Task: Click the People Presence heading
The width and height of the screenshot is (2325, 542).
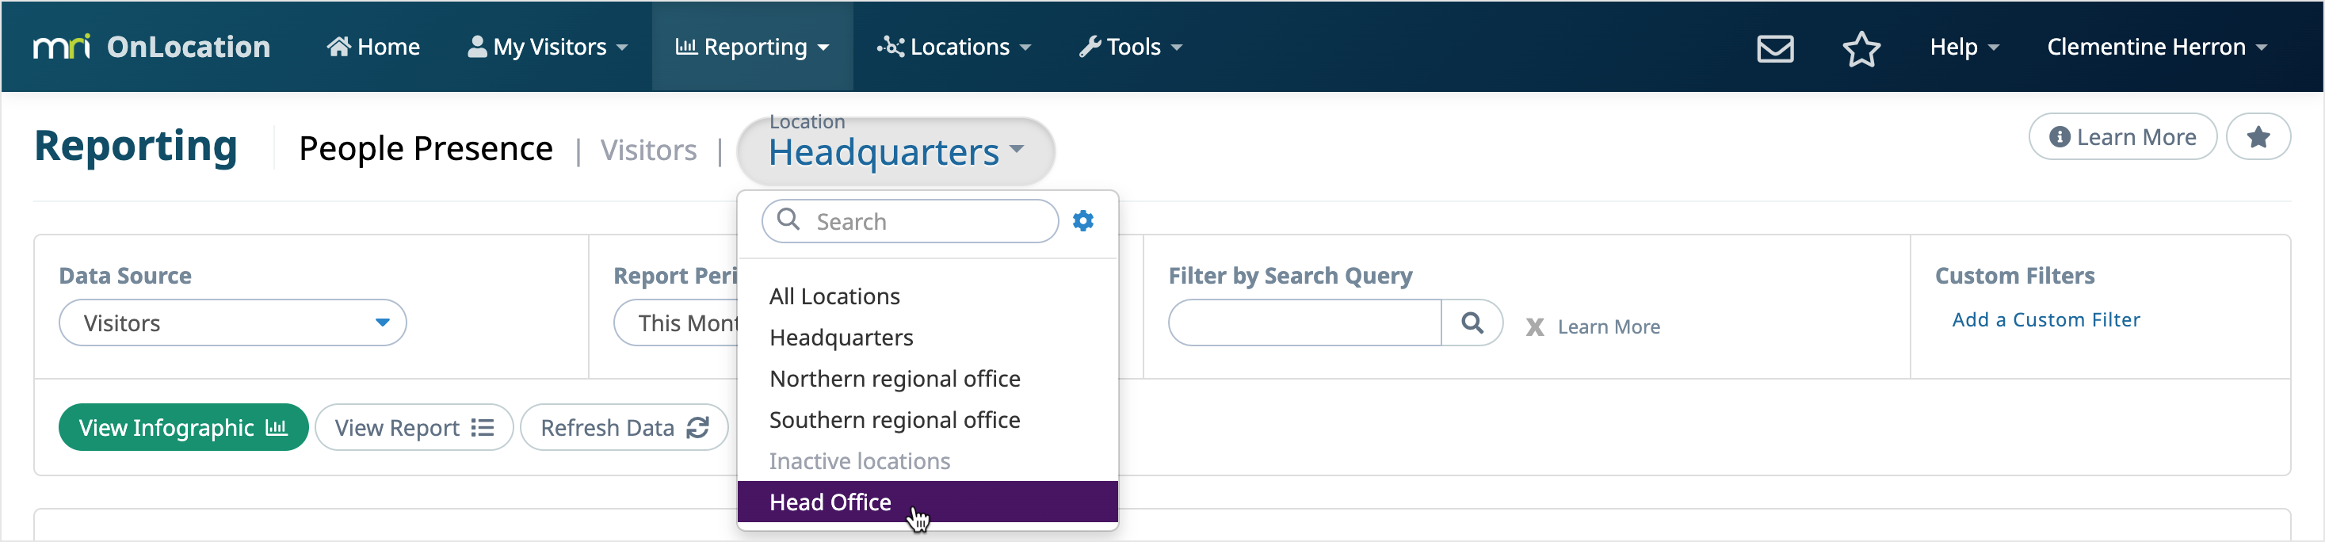Action: [425, 149]
